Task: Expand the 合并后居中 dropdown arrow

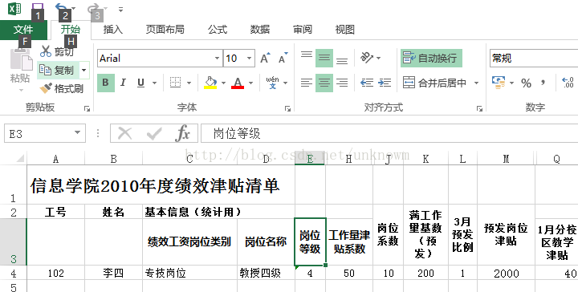Action: tap(476, 83)
